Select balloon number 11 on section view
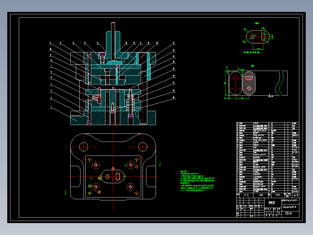313x235 pixels. pos(51,43)
